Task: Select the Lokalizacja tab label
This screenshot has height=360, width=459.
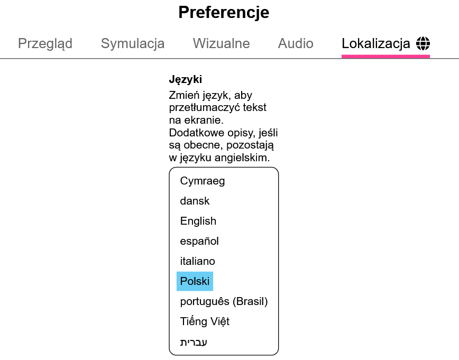Action: [x=376, y=43]
